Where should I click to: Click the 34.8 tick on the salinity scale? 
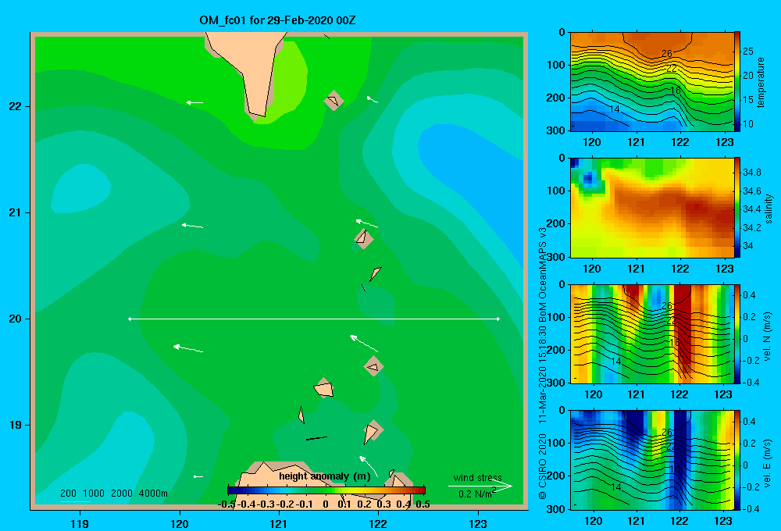click(751, 173)
